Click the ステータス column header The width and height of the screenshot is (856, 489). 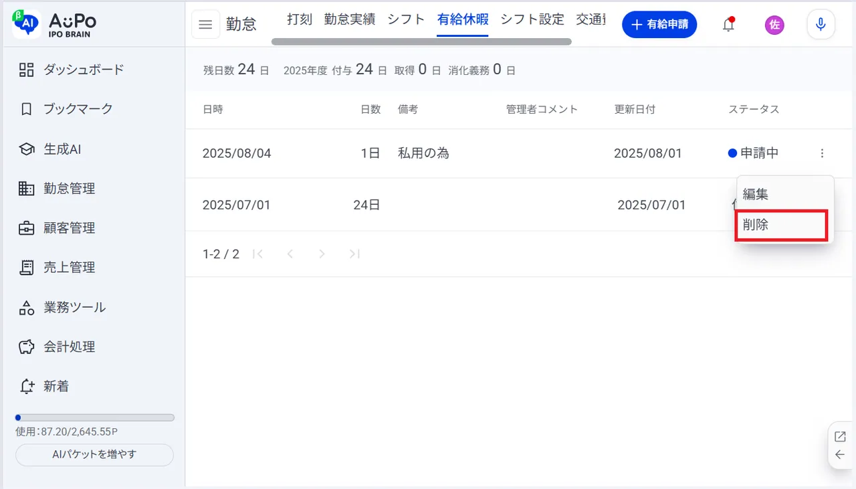pos(754,109)
